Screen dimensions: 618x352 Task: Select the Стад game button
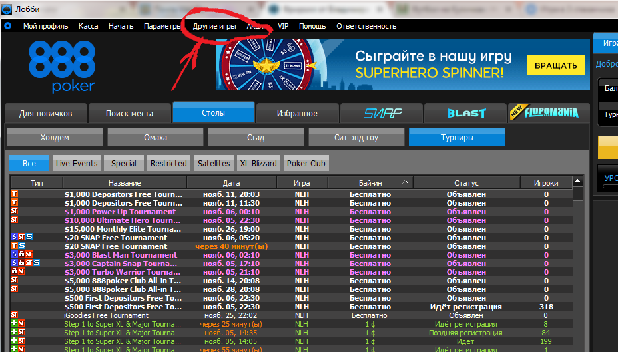pyautogui.click(x=256, y=138)
